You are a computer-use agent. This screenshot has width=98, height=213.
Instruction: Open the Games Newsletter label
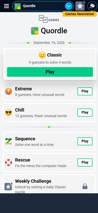80,14
